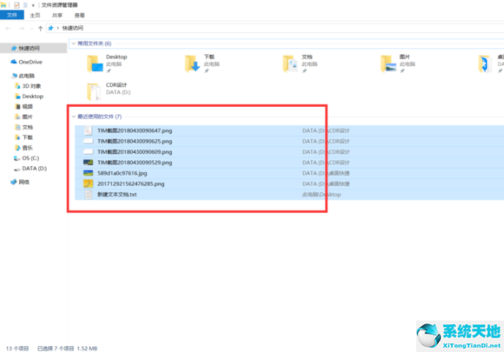Click the forward navigation arrow
Screen dimensions: 504x352
click(21, 29)
